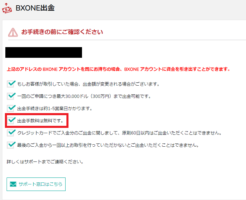Click red text about BXONE アカウント address

118,69
